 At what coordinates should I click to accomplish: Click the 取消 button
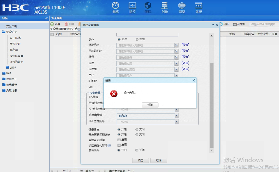pyautogui.click(x=159, y=160)
